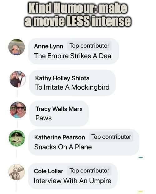
Task: Open Katherine Pearson's green profile avatar
Action: click(17, 138)
